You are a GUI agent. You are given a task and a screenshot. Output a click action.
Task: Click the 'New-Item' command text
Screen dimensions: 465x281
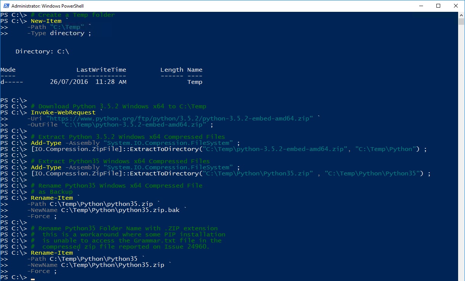coord(46,21)
